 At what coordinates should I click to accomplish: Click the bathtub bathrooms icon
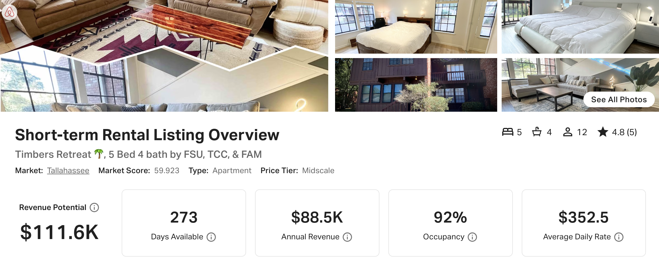[x=537, y=132]
